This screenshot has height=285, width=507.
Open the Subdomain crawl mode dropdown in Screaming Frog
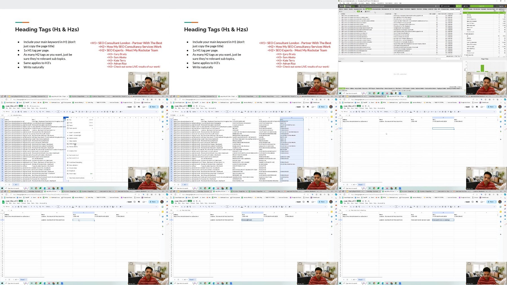(x=448, y=6)
